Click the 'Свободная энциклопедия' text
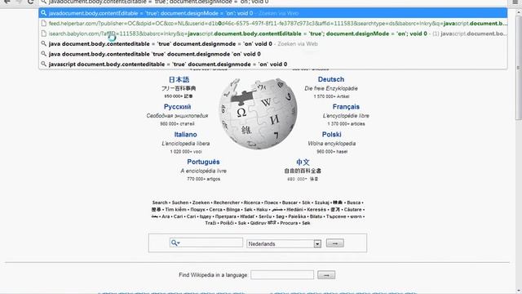522x294 pixels. (177, 116)
